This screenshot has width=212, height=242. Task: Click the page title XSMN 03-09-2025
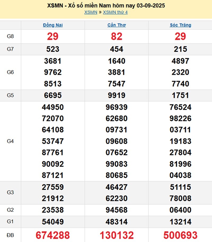point(106,6)
